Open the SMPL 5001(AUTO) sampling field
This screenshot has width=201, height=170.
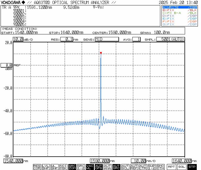point(171,39)
